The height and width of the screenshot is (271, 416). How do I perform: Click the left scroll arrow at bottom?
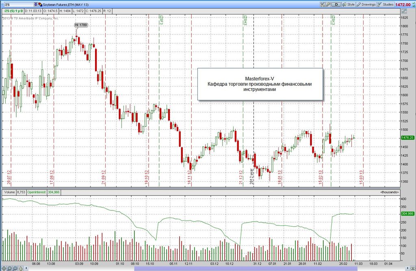point(26,268)
